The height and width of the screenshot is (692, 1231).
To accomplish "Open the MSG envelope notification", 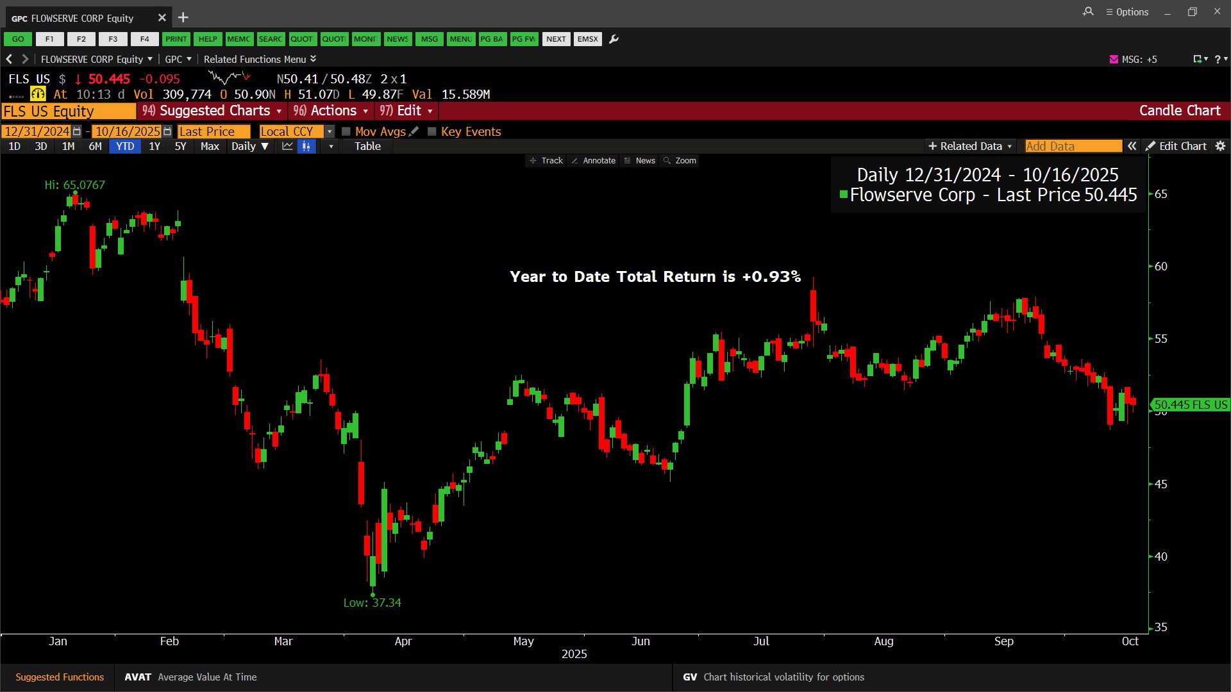I will (1114, 59).
